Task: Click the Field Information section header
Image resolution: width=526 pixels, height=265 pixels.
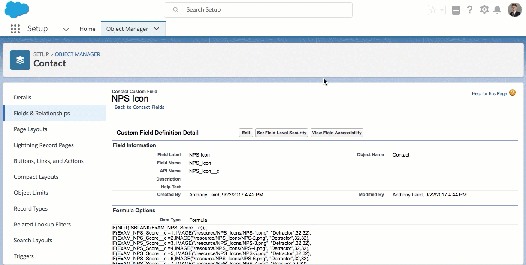Action: (134, 145)
